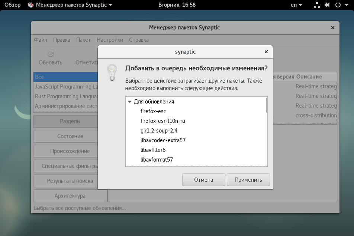Collapse the Для обновления tree group
This screenshot has height=236, width=354.
129,102
